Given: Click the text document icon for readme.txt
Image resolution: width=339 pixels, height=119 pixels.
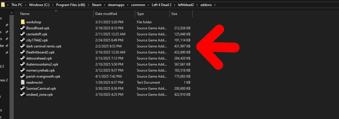Looking at the screenshot, I should coord(23,82).
